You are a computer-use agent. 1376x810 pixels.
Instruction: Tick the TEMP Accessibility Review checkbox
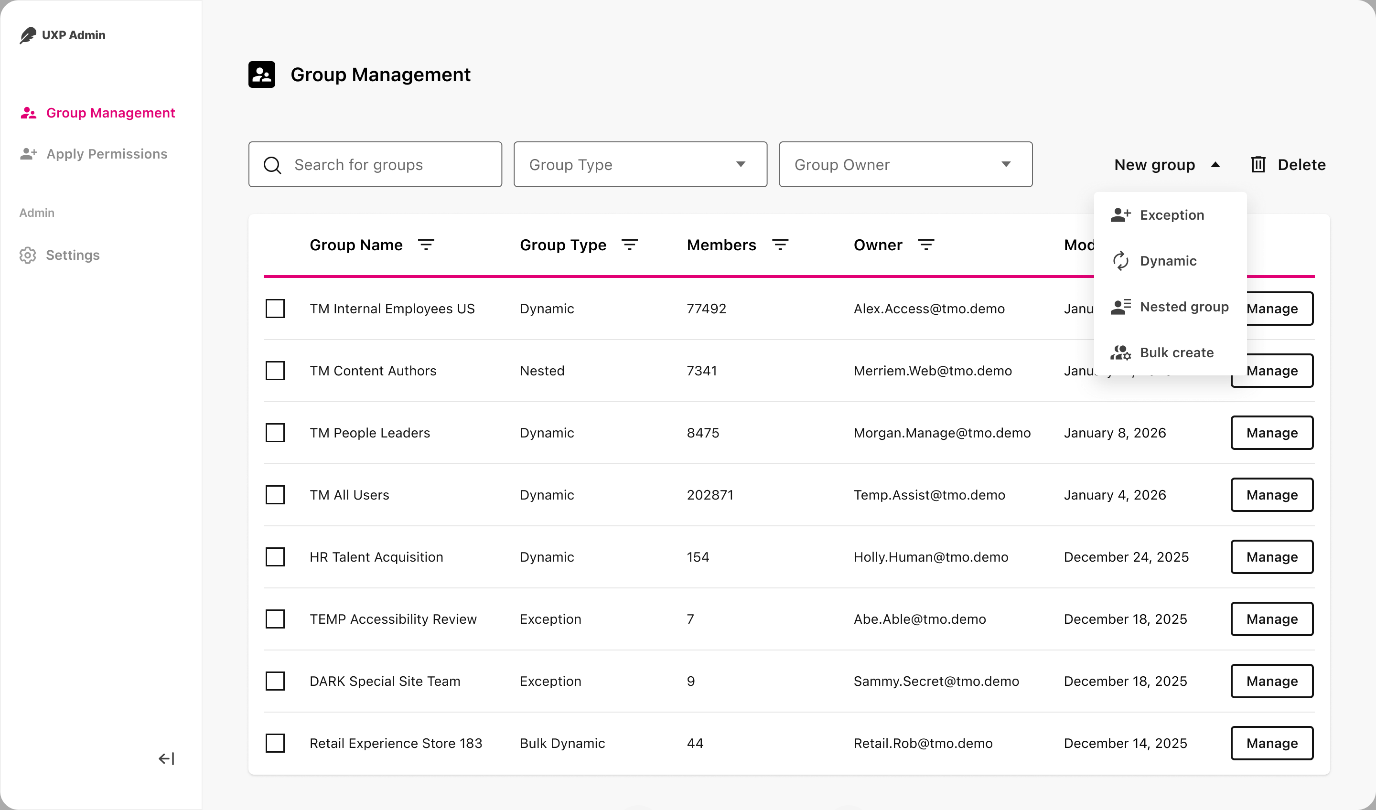click(275, 619)
